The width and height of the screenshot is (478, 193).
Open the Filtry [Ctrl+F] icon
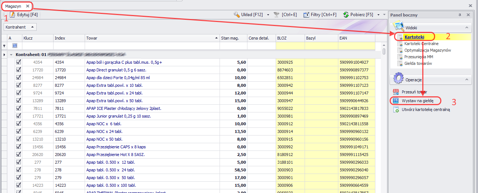pyautogui.click(x=306, y=15)
